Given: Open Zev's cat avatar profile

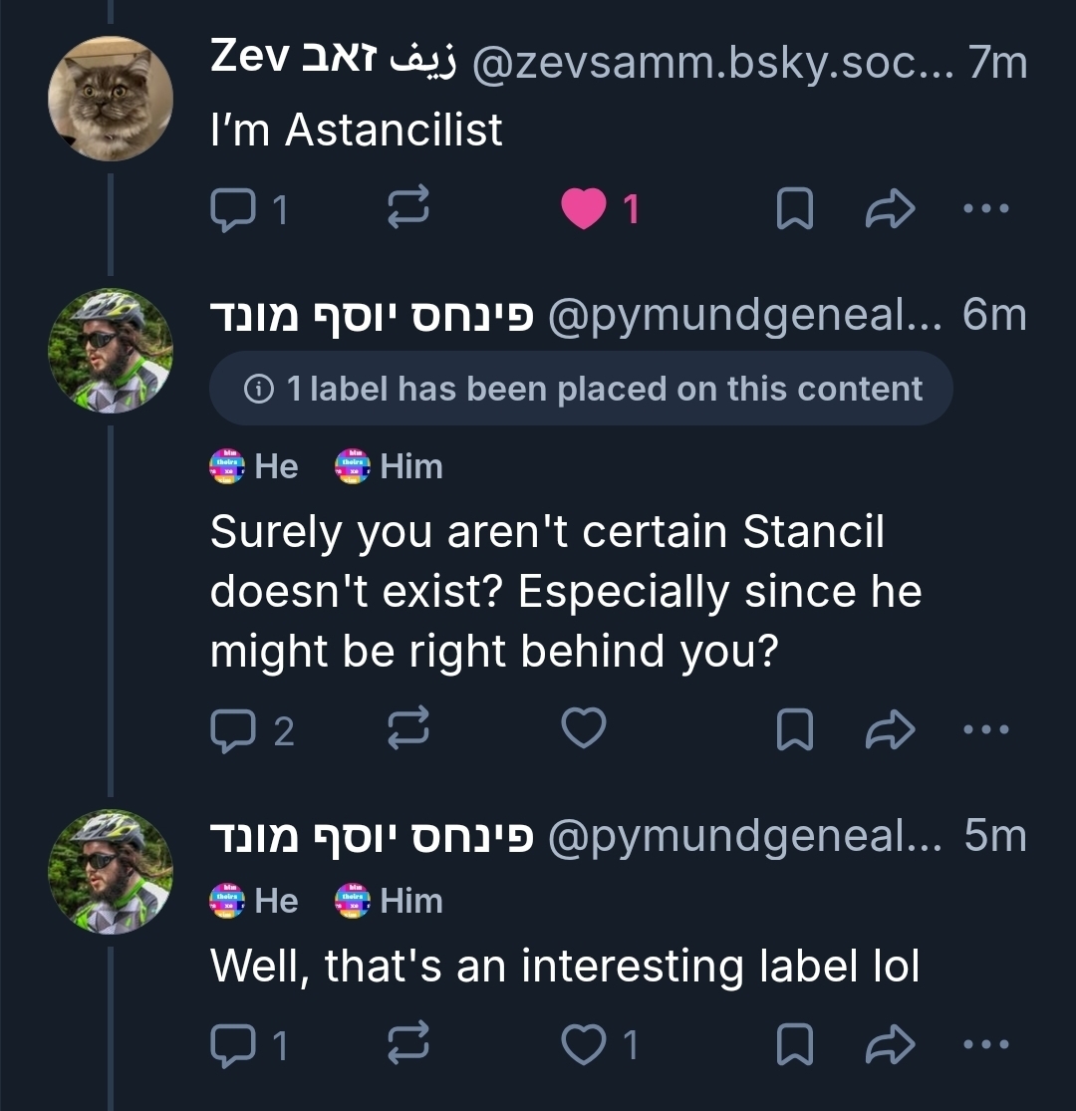Looking at the screenshot, I should click(x=110, y=98).
